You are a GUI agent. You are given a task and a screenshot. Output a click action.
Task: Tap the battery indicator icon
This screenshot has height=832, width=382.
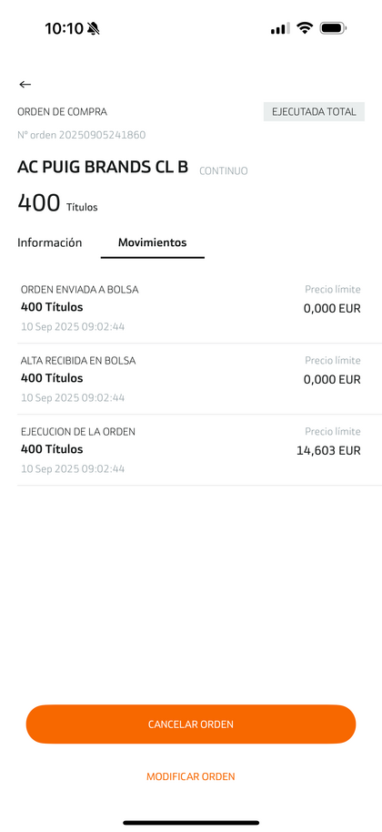(x=333, y=28)
